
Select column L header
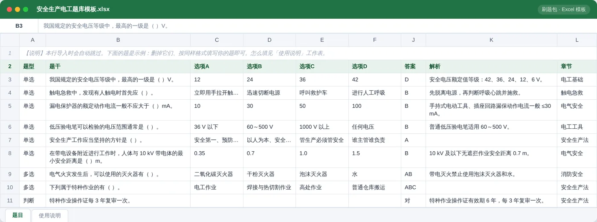[x=577, y=40]
